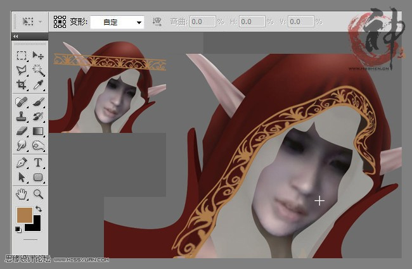This screenshot has height=269, width=412.
Task: Select the Magic Wand tool
Action: point(39,70)
